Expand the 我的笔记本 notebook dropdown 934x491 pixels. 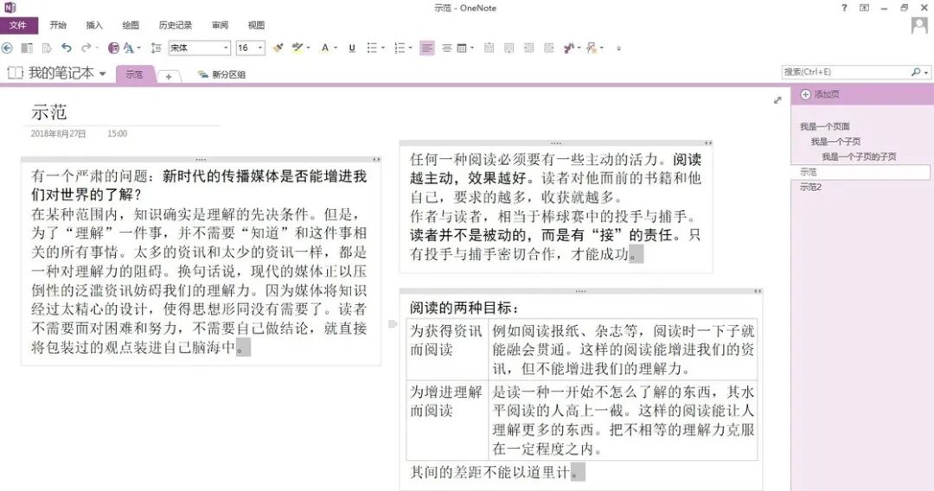(102, 73)
